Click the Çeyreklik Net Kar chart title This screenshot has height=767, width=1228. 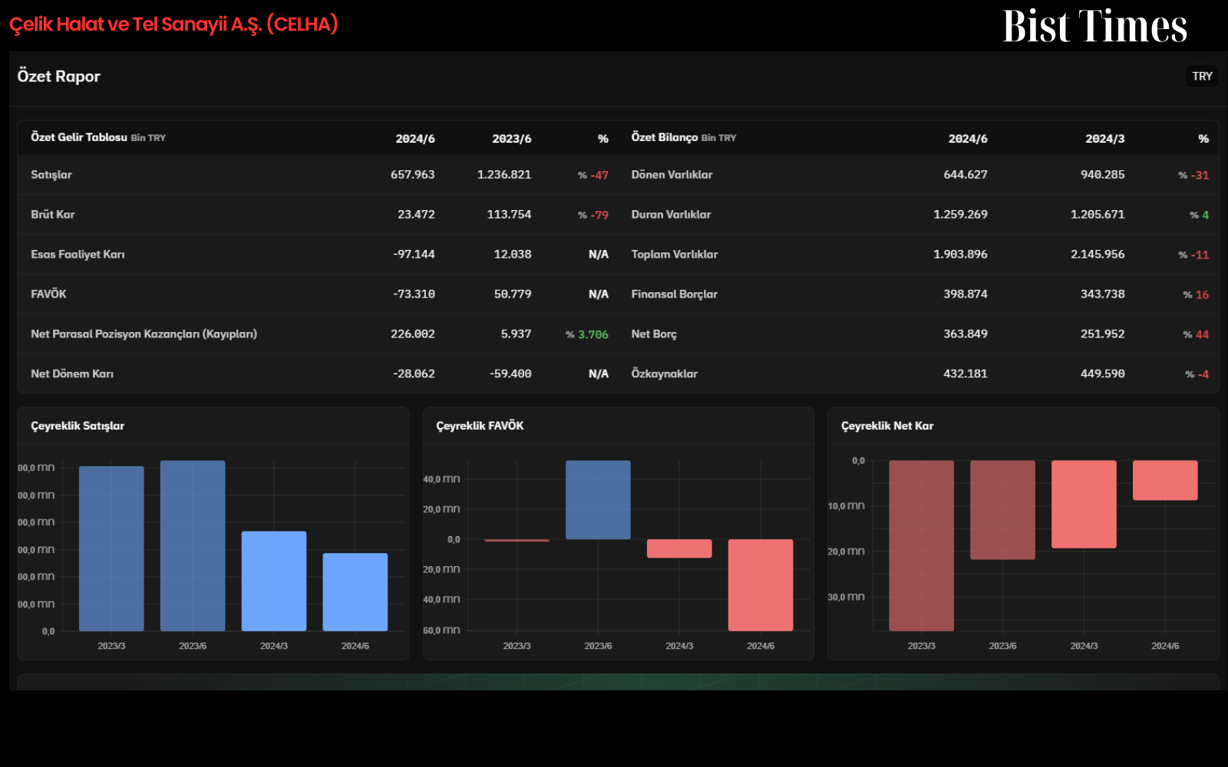coord(887,426)
